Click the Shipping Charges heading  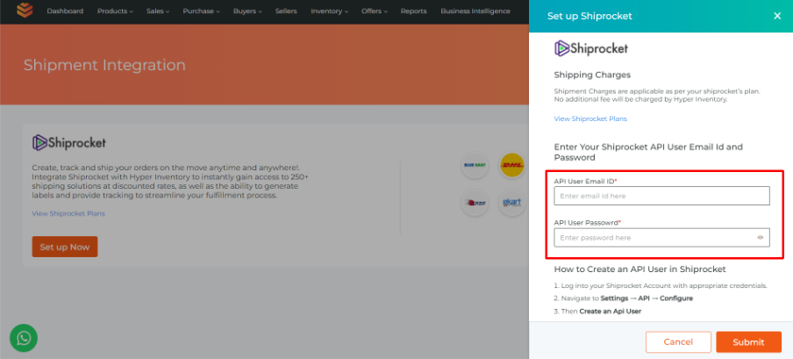tap(592, 75)
